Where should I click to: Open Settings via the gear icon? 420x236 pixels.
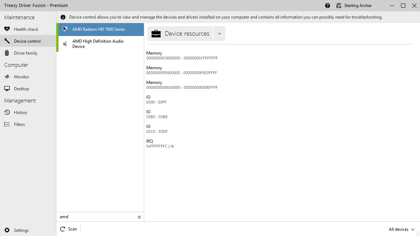pyautogui.click(x=7, y=230)
